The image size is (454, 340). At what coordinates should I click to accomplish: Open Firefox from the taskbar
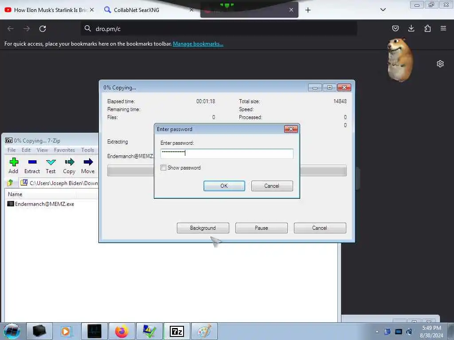tap(122, 331)
